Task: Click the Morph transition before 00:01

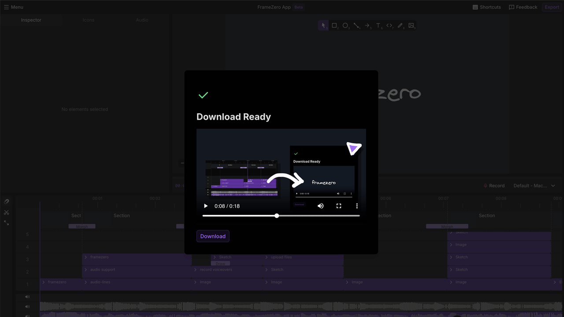Action: [82, 226]
